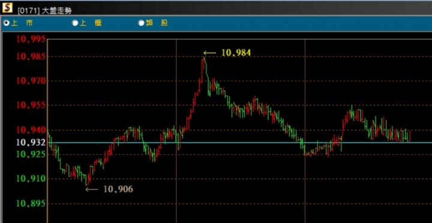Image resolution: width=432 pixels, height=223 pixels.
Task: Click the 10,995 axis value
Action: [x=31, y=39]
